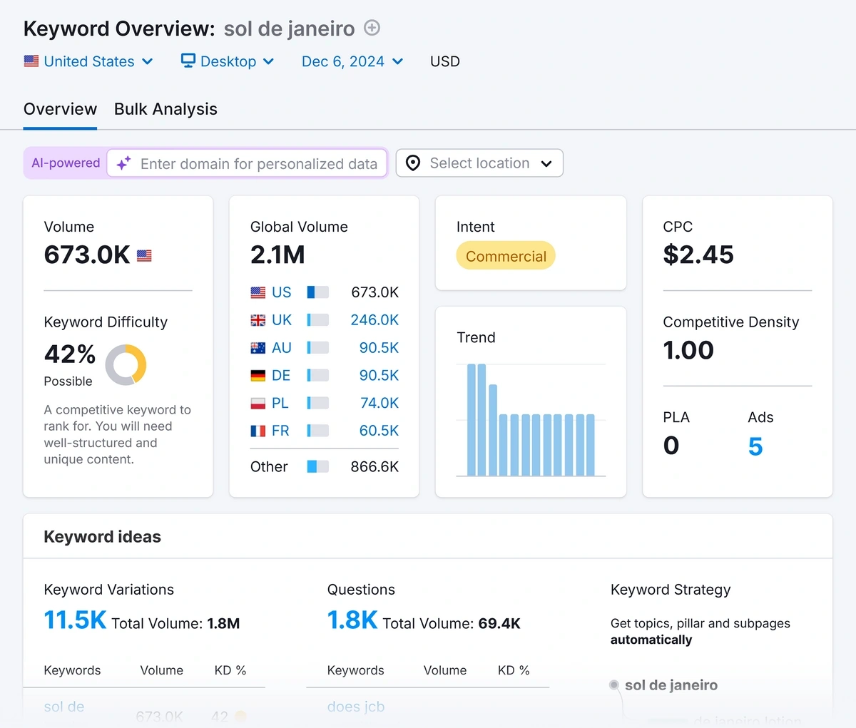This screenshot has width=856, height=728.
Task: Click the USD currency label
Action: [445, 61]
